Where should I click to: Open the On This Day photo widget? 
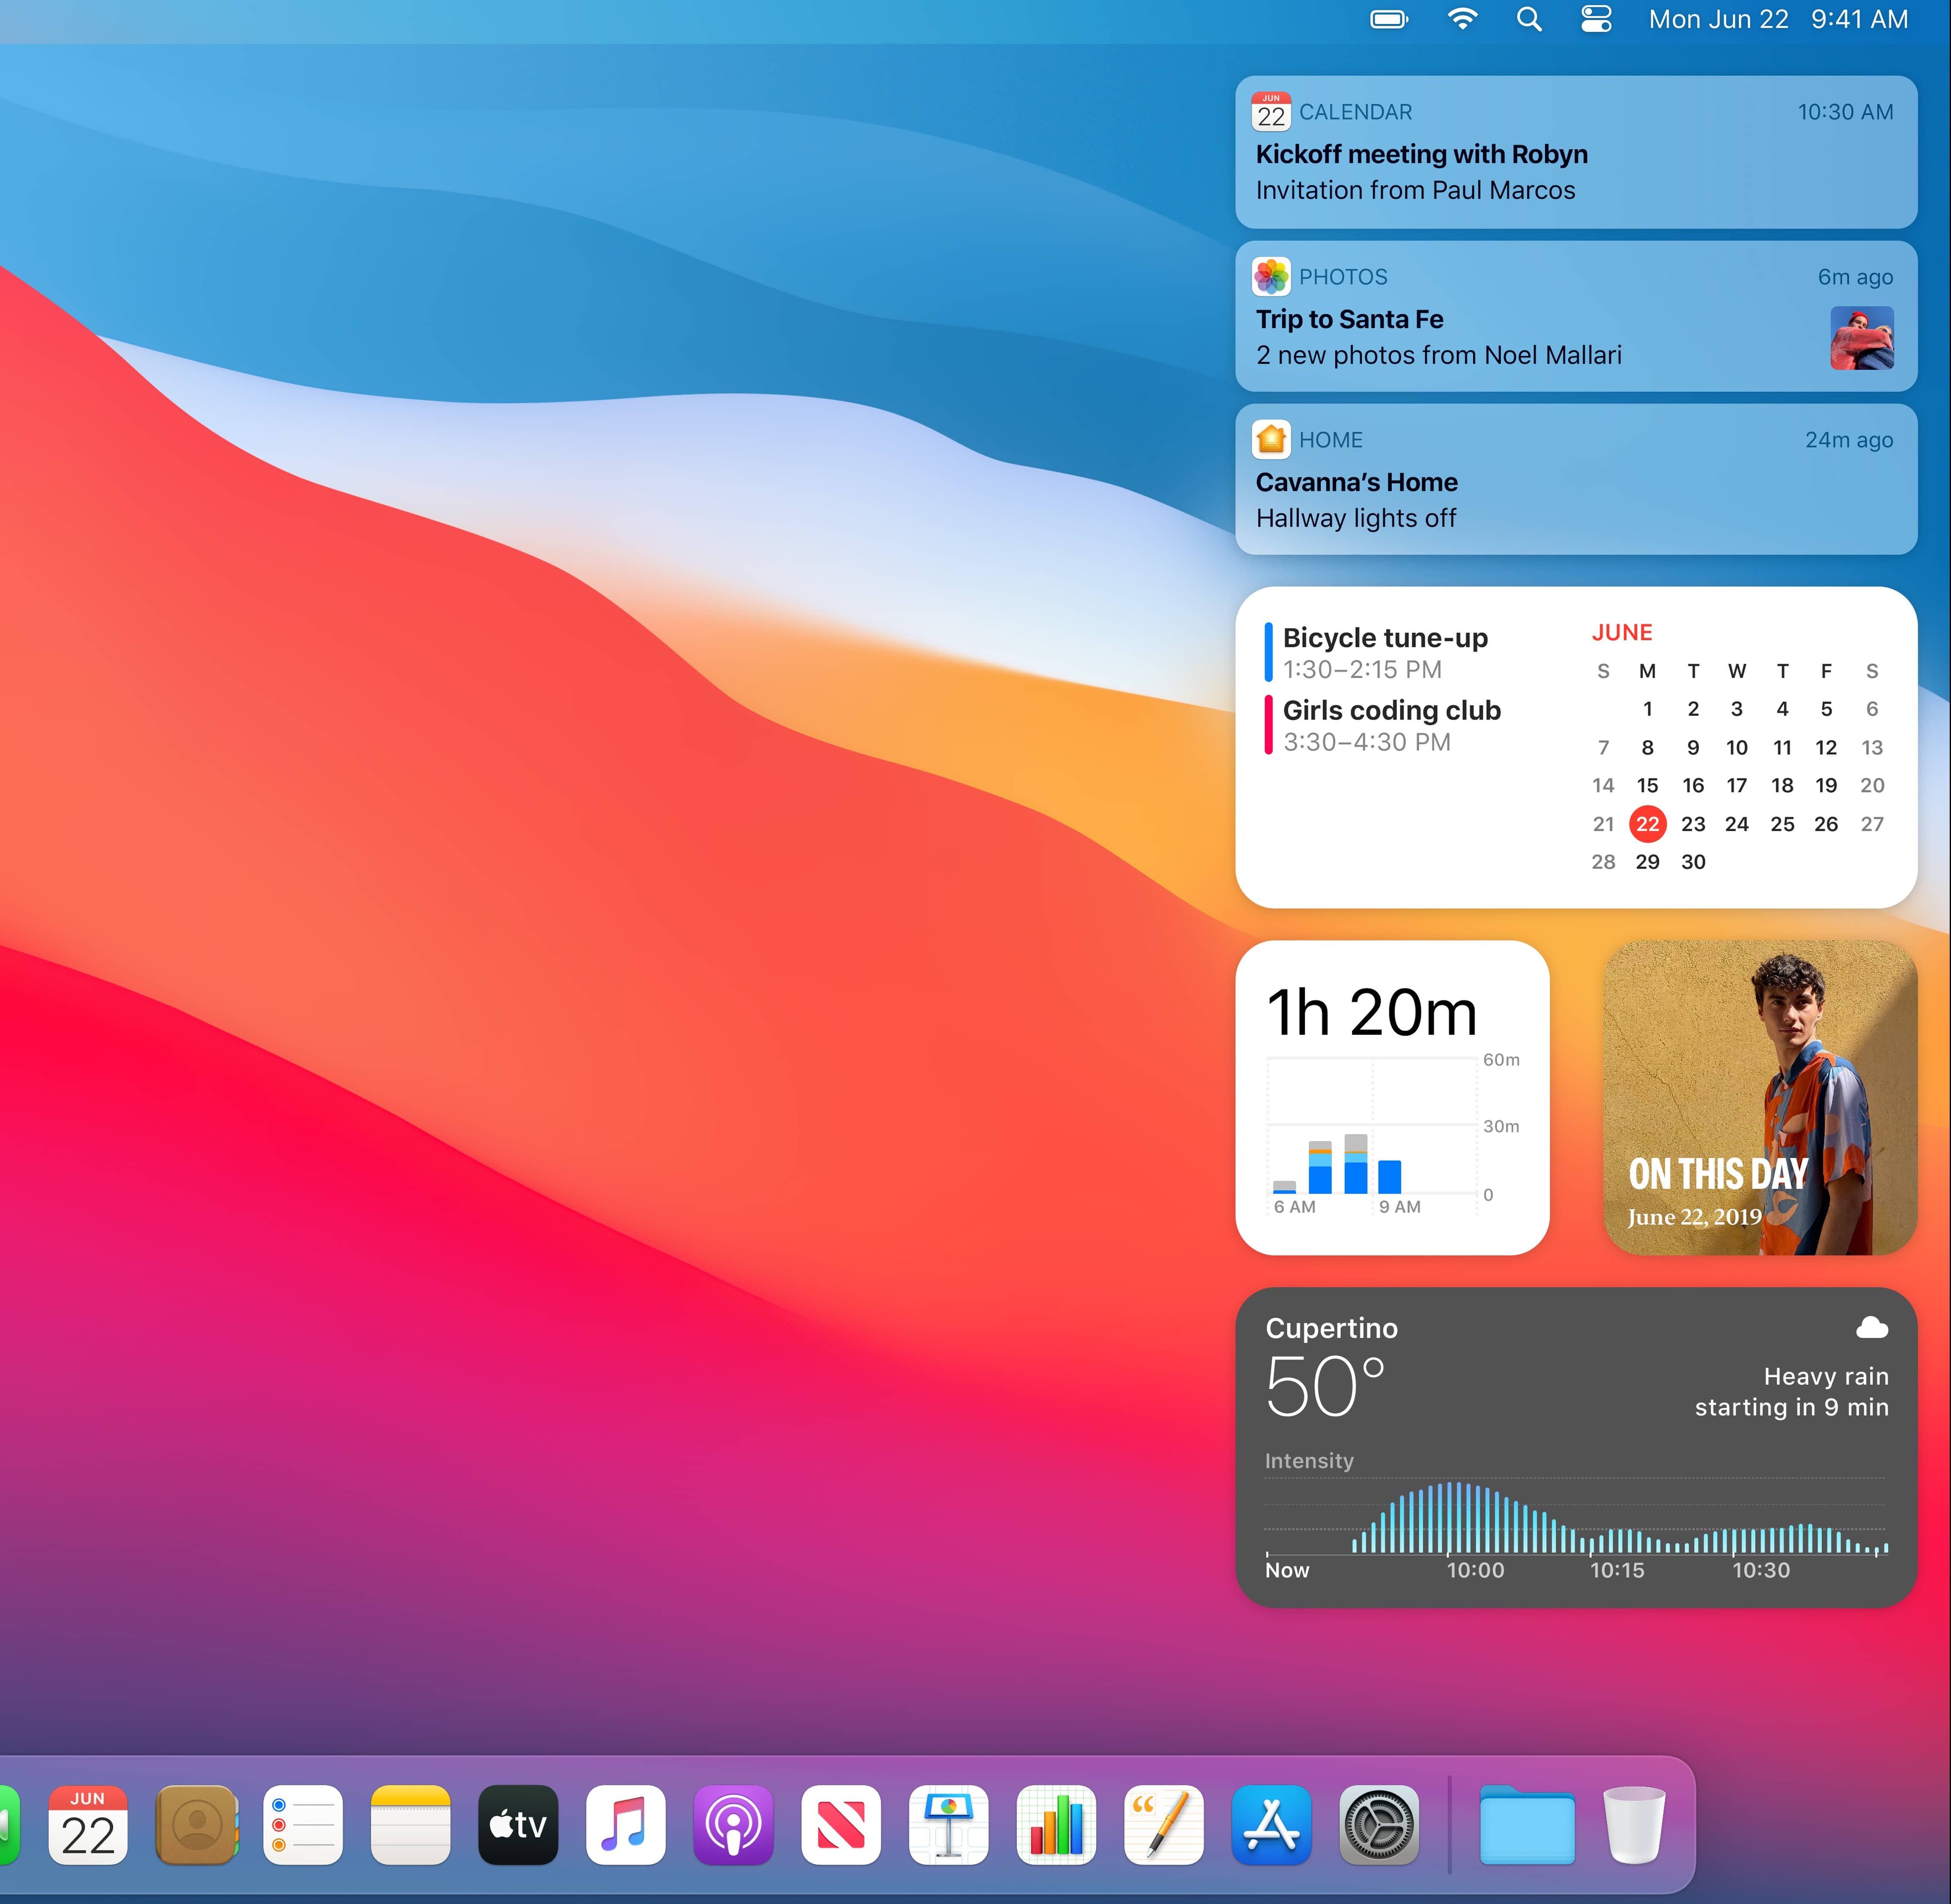click(x=1760, y=1097)
